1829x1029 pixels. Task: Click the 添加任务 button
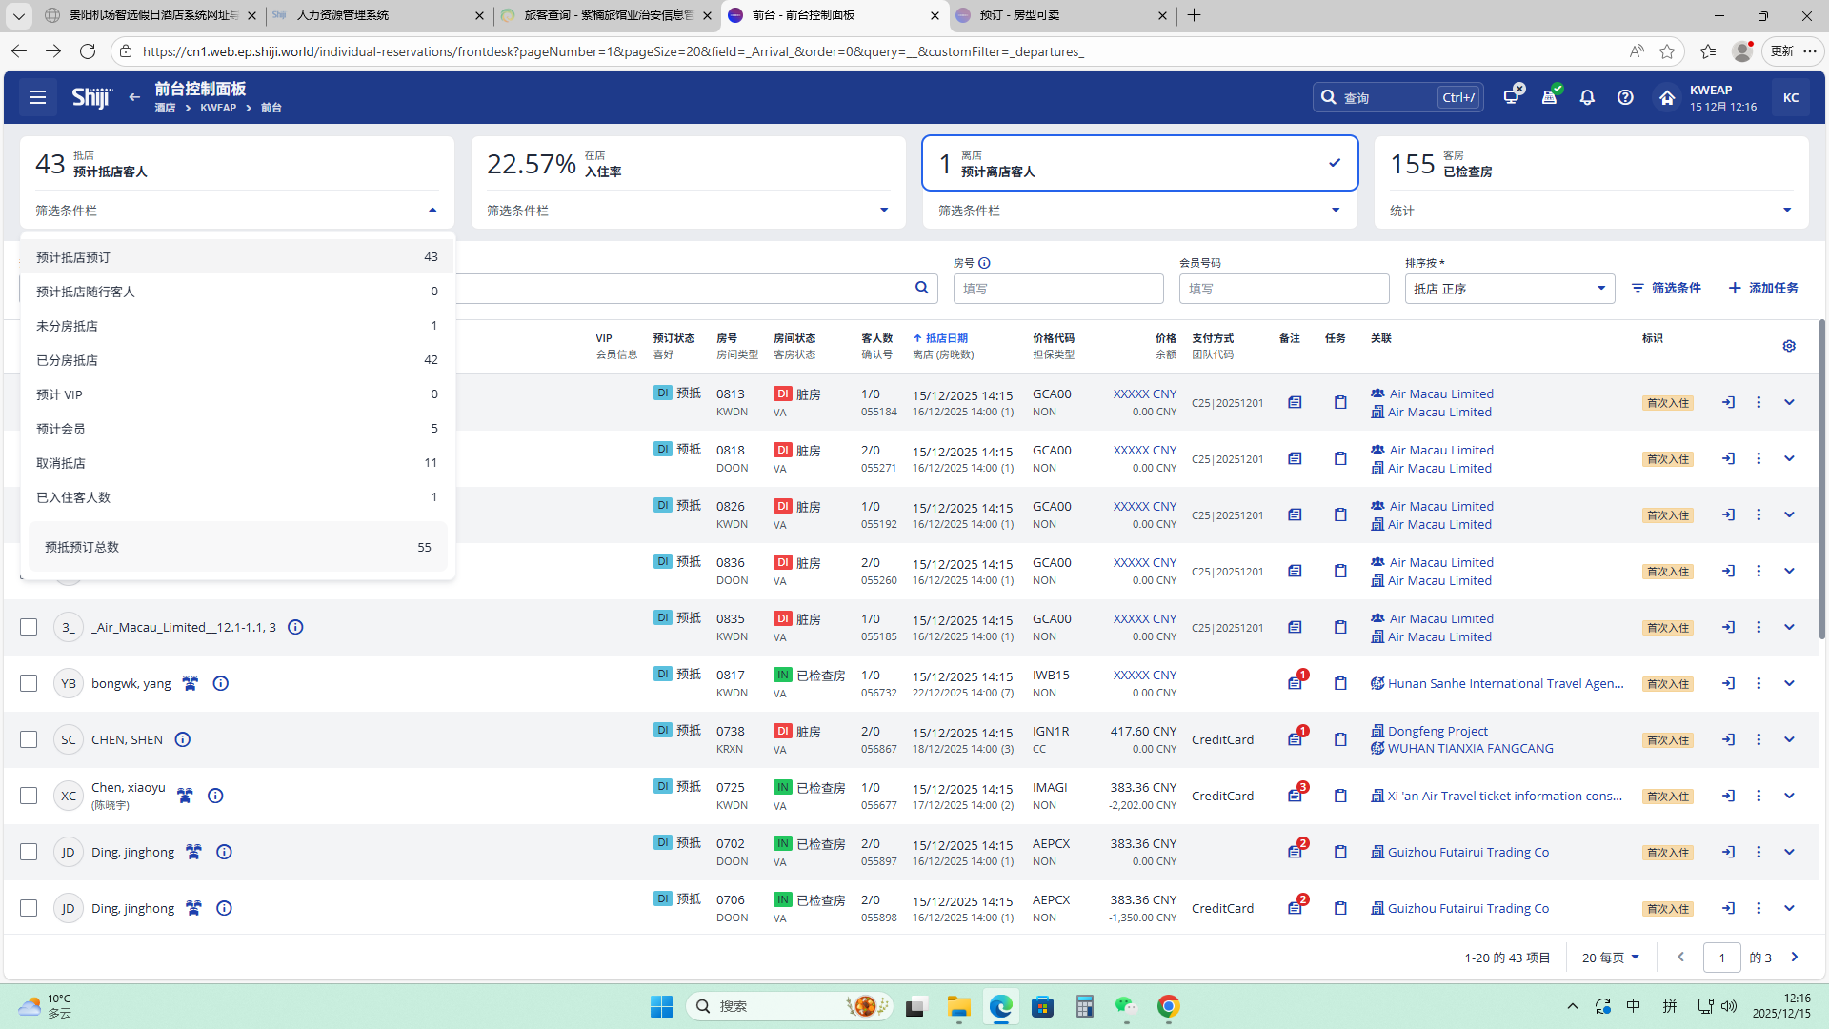(x=1763, y=288)
